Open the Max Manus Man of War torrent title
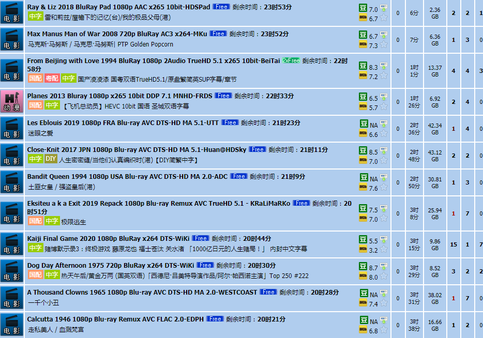The height and width of the screenshot is (338, 483). click(x=117, y=34)
